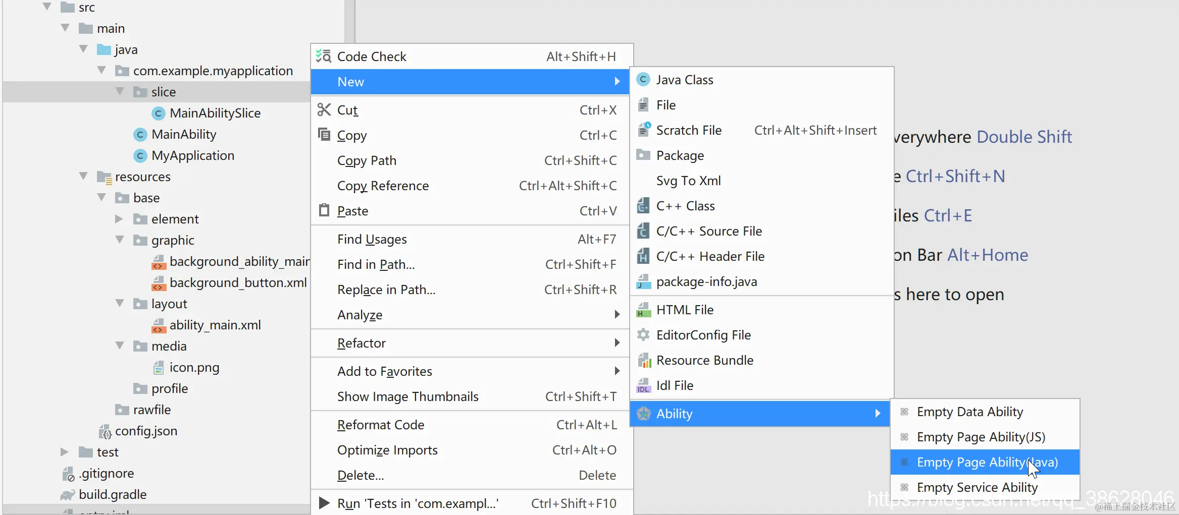Collapse the graphic folder arrow
This screenshot has height=515, width=1179.
(120, 240)
